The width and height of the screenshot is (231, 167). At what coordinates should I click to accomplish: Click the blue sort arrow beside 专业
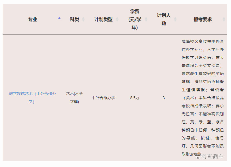[x=59, y=18]
